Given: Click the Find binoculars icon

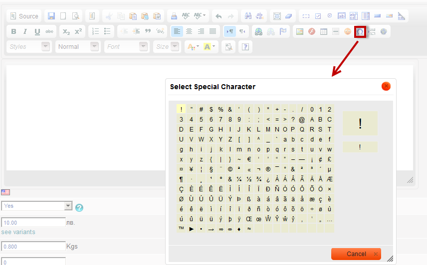Looking at the screenshot, I should pos(247,16).
